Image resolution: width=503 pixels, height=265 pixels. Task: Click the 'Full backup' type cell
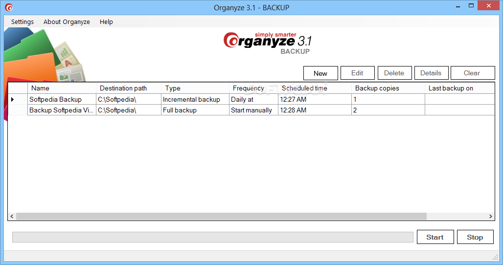pos(195,110)
